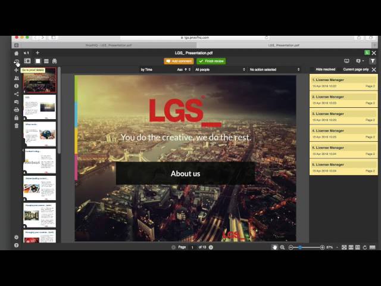The image size is (381, 286).
Task: Go to next page arrow
Action: point(211,247)
